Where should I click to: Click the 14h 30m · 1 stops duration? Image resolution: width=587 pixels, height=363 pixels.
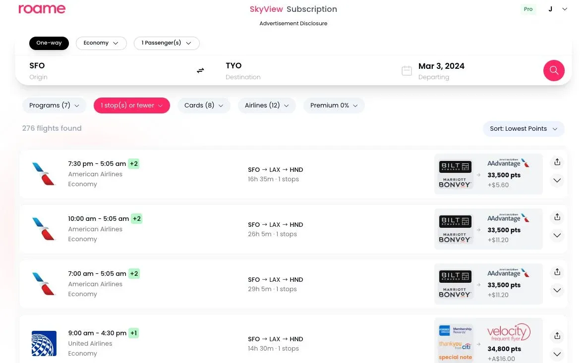[273, 349]
